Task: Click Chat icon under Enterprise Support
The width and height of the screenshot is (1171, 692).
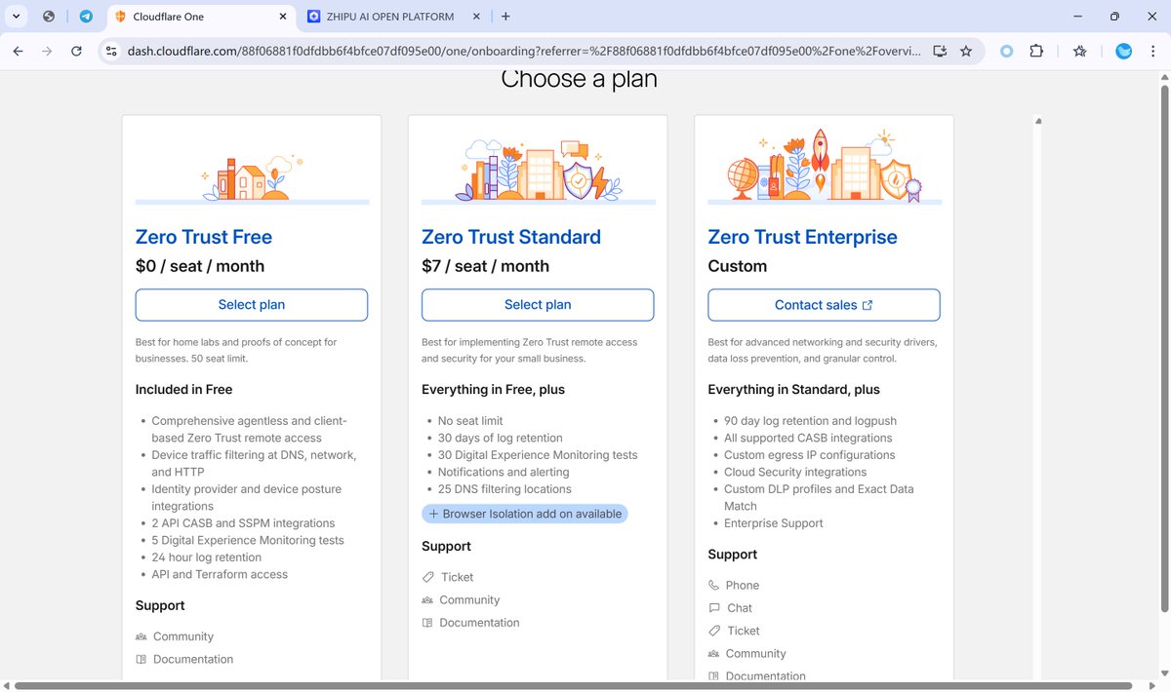Action: [x=714, y=608]
